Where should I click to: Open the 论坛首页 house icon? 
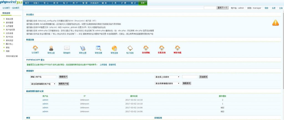[35, 48]
